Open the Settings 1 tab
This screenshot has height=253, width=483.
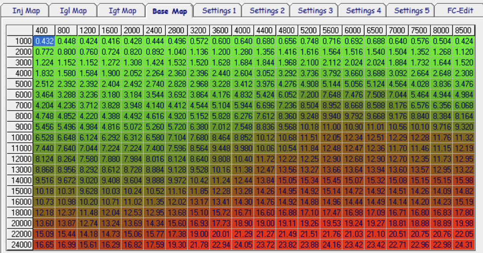tap(219, 11)
